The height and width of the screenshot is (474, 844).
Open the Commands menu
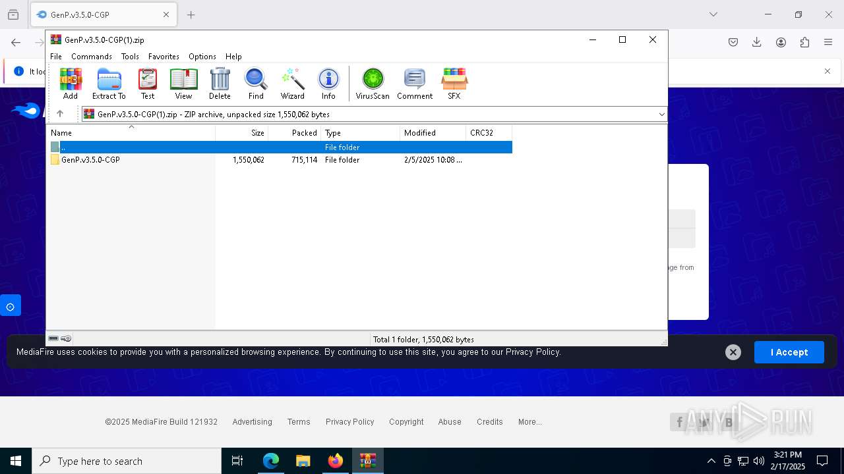[x=92, y=57]
